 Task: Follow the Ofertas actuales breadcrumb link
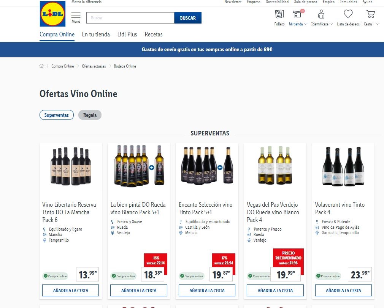pyautogui.click(x=94, y=66)
